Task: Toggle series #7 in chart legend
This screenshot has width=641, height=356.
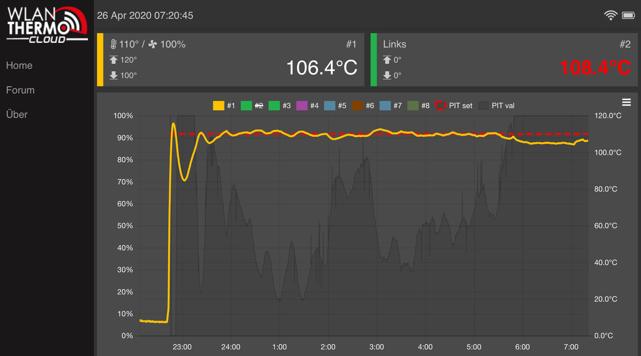Action: [391, 106]
